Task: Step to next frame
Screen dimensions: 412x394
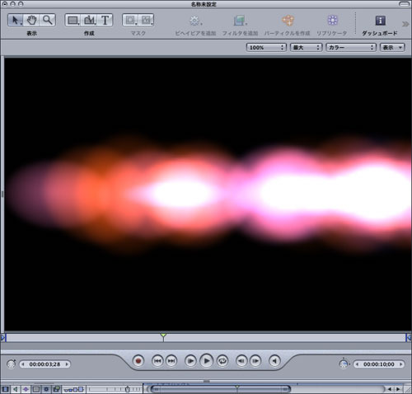Action: (x=255, y=361)
